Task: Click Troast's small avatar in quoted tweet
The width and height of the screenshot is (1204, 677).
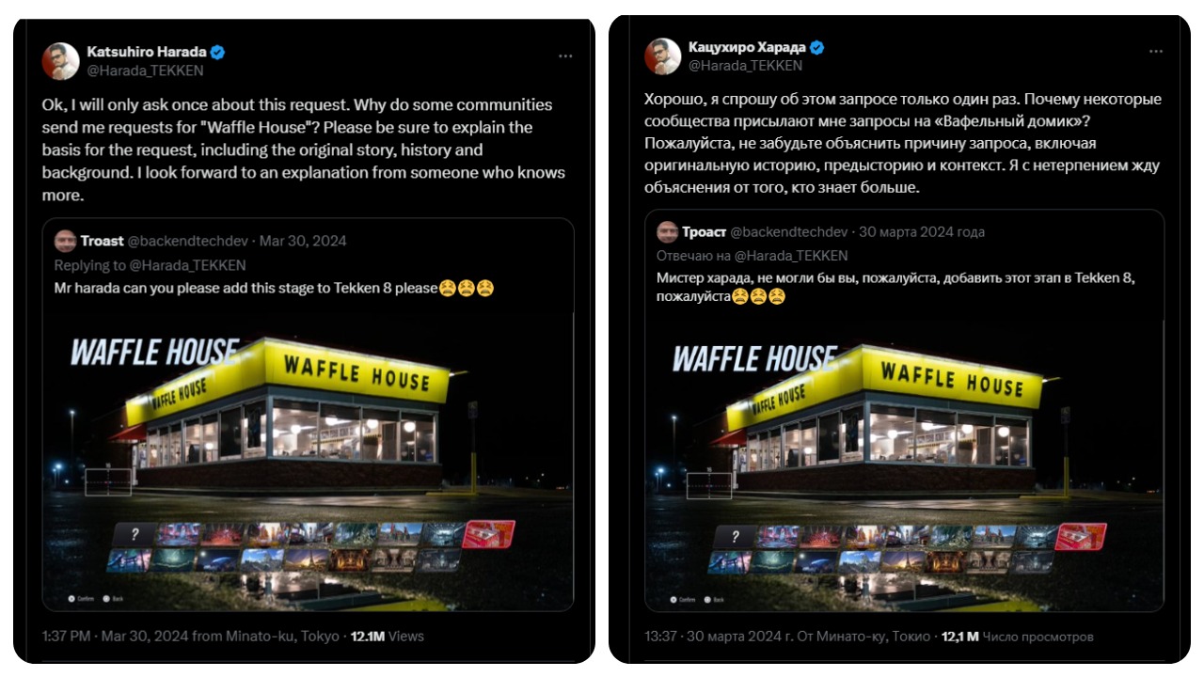Action: [65, 241]
